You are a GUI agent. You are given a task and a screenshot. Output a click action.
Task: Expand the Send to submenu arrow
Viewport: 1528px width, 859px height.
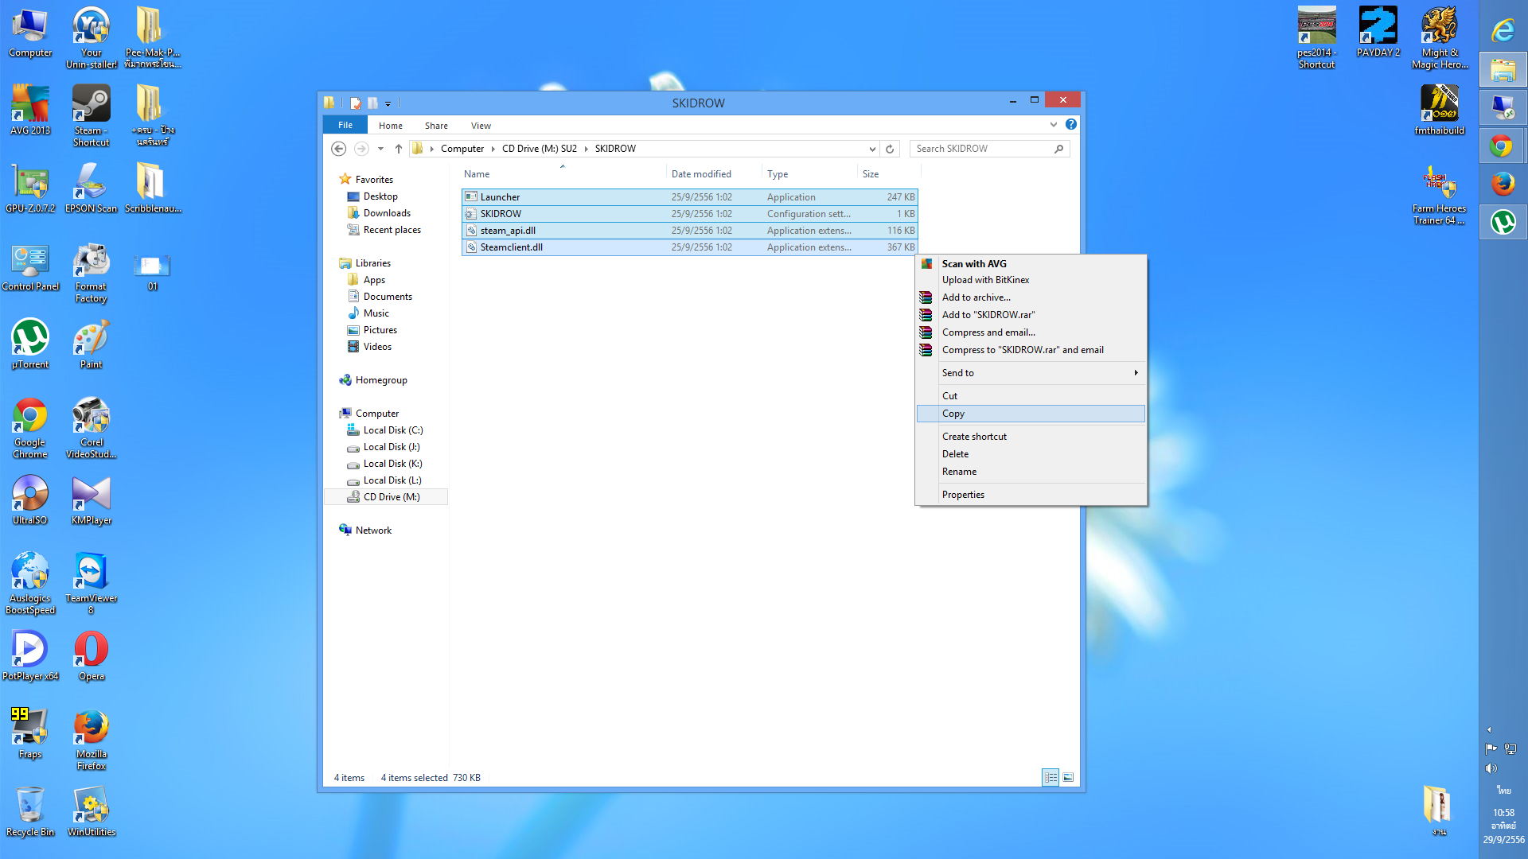click(1136, 373)
